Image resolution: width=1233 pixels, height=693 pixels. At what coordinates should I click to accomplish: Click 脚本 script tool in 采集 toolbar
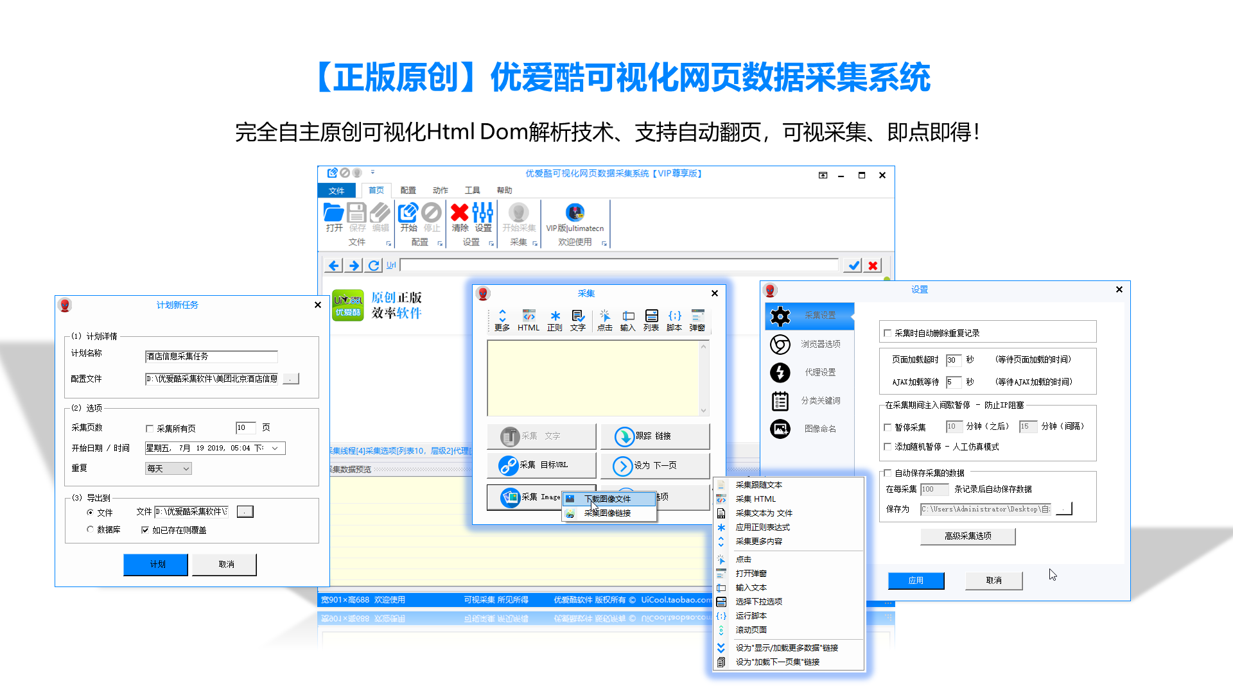pos(674,320)
